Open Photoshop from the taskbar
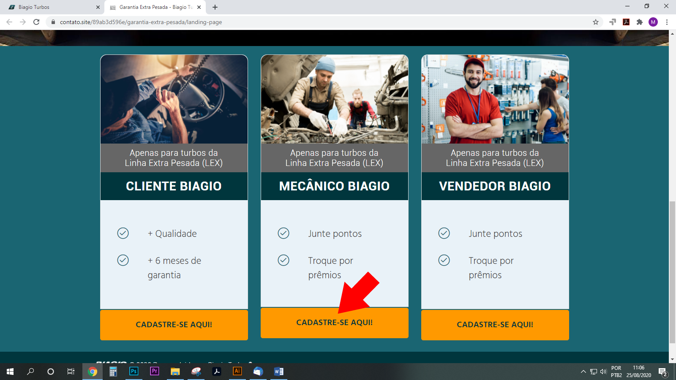Viewport: 676px width, 380px height. point(134,372)
